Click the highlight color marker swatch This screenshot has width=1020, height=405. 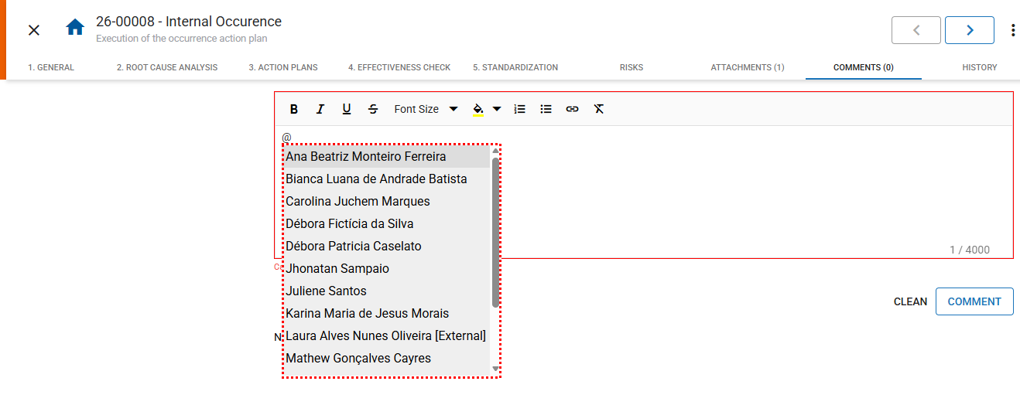pyautogui.click(x=478, y=109)
